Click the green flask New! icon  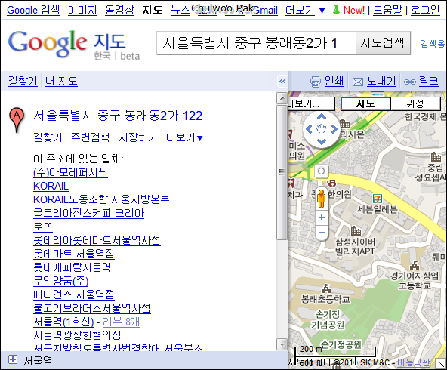point(336,11)
